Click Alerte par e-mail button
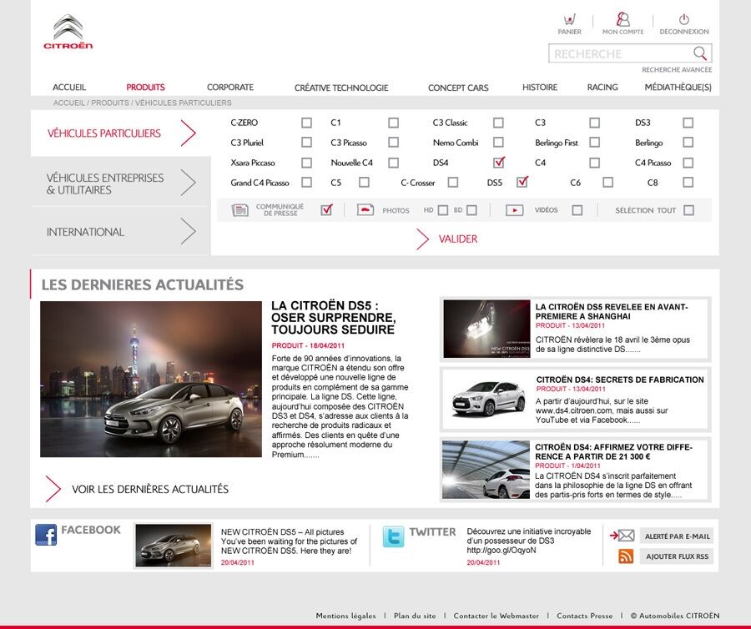The image size is (751, 629). [x=676, y=536]
